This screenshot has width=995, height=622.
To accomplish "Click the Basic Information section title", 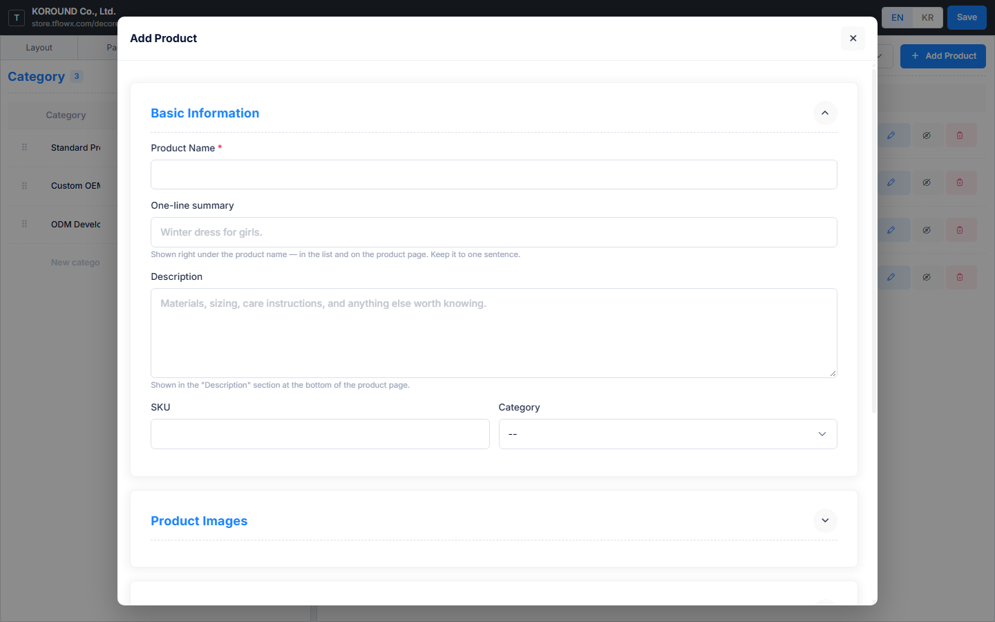I will [x=205, y=113].
